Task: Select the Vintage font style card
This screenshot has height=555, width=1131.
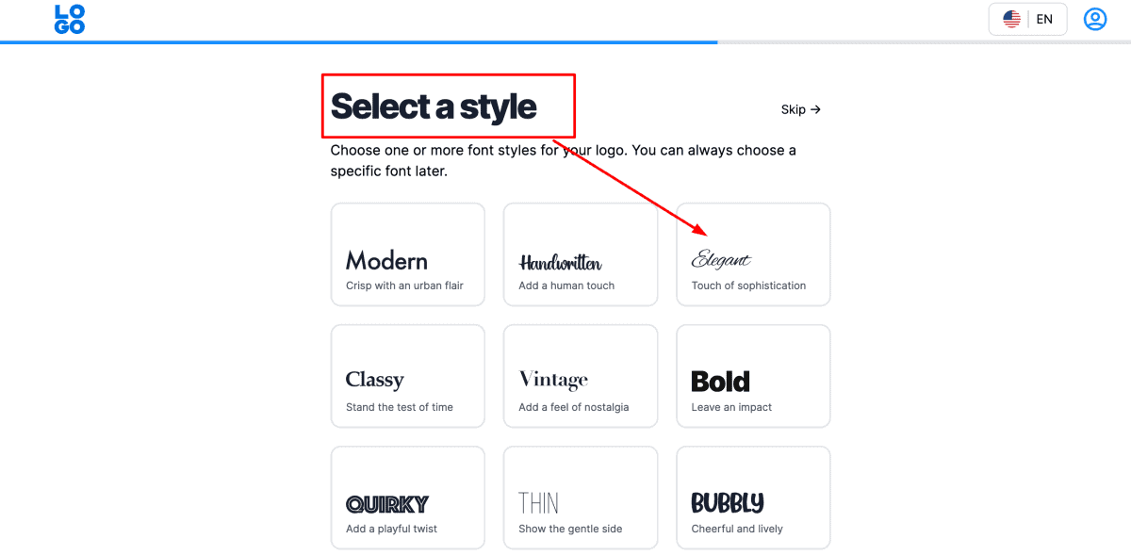Action: pos(580,376)
